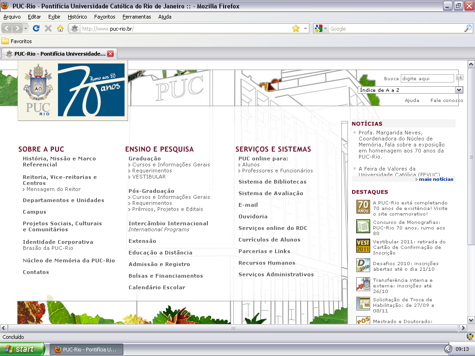Click the bookmark star in address bar

[296, 29]
